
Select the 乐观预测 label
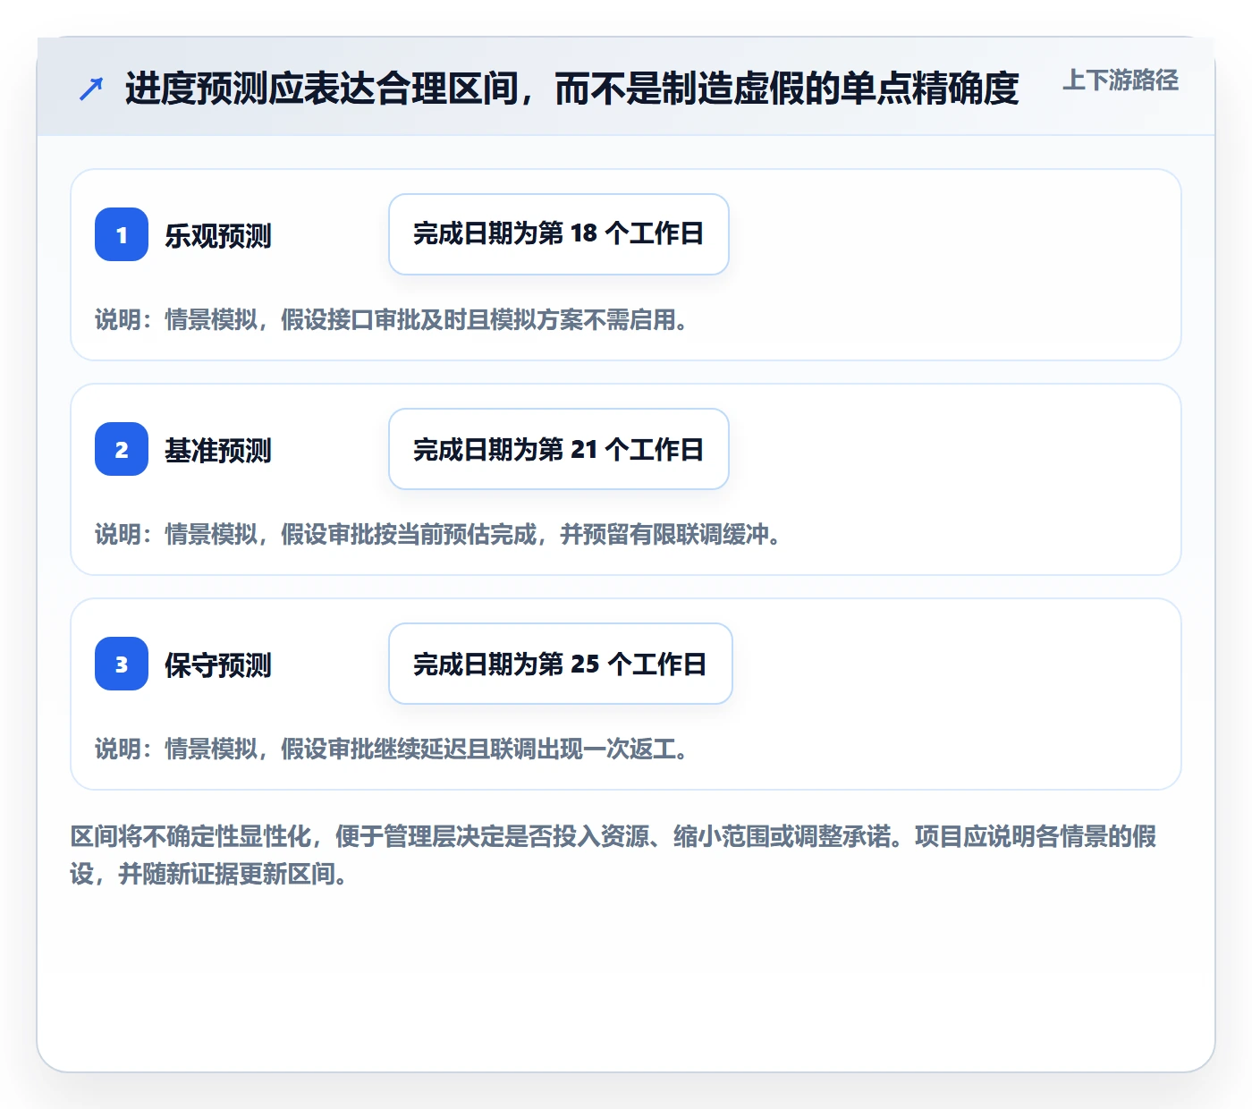[218, 236]
